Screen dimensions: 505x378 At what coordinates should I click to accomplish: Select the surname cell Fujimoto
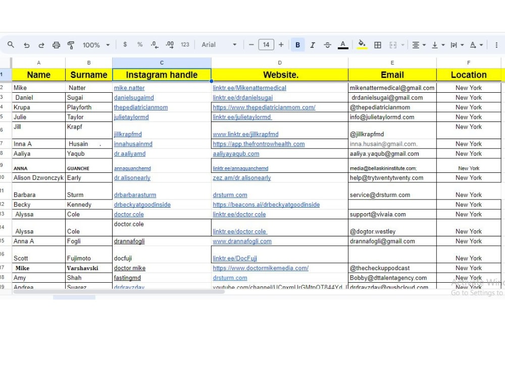tap(89, 254)
